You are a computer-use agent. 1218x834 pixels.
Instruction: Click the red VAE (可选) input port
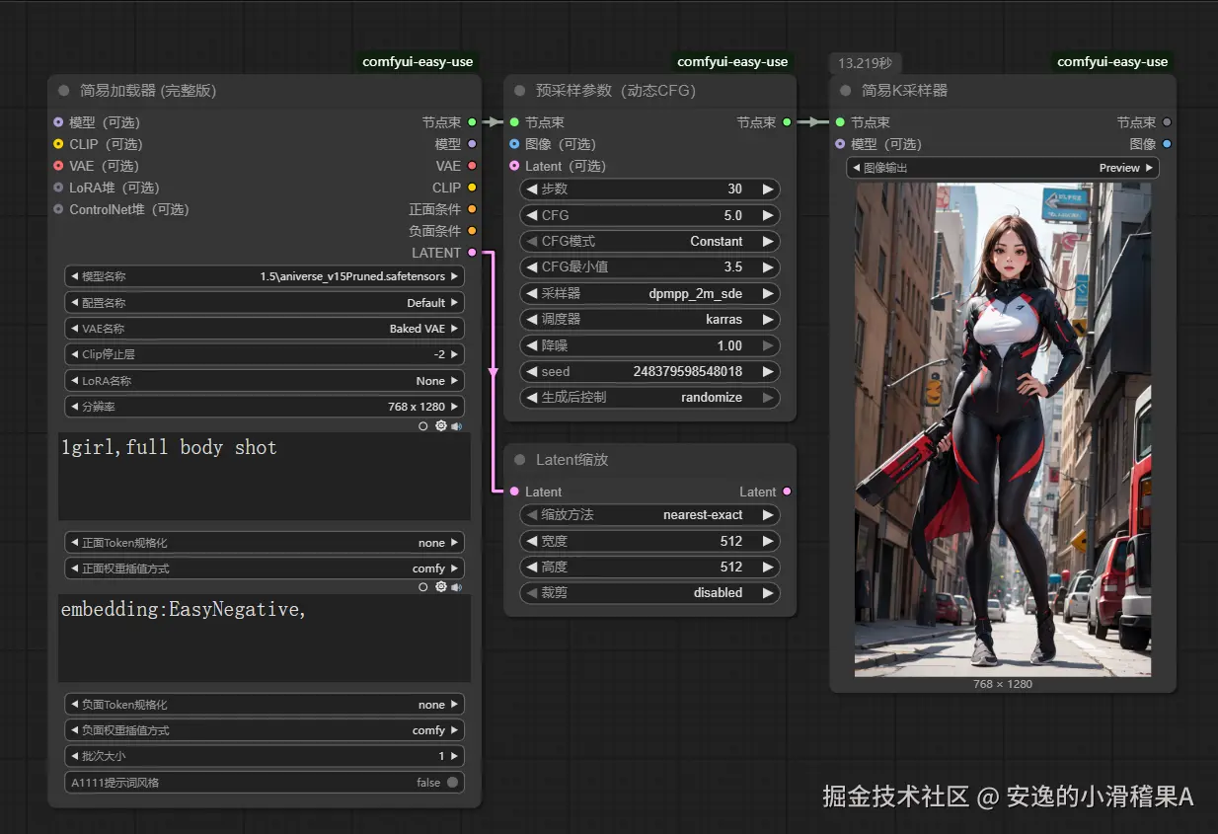click(x=58, y=166)
